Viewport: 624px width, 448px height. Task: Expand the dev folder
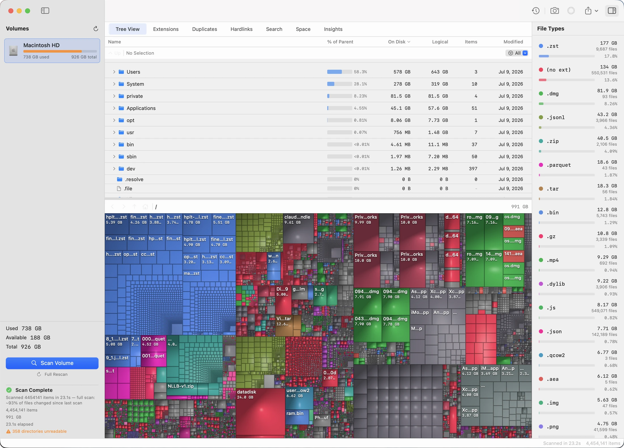click(x=114, y=169)
